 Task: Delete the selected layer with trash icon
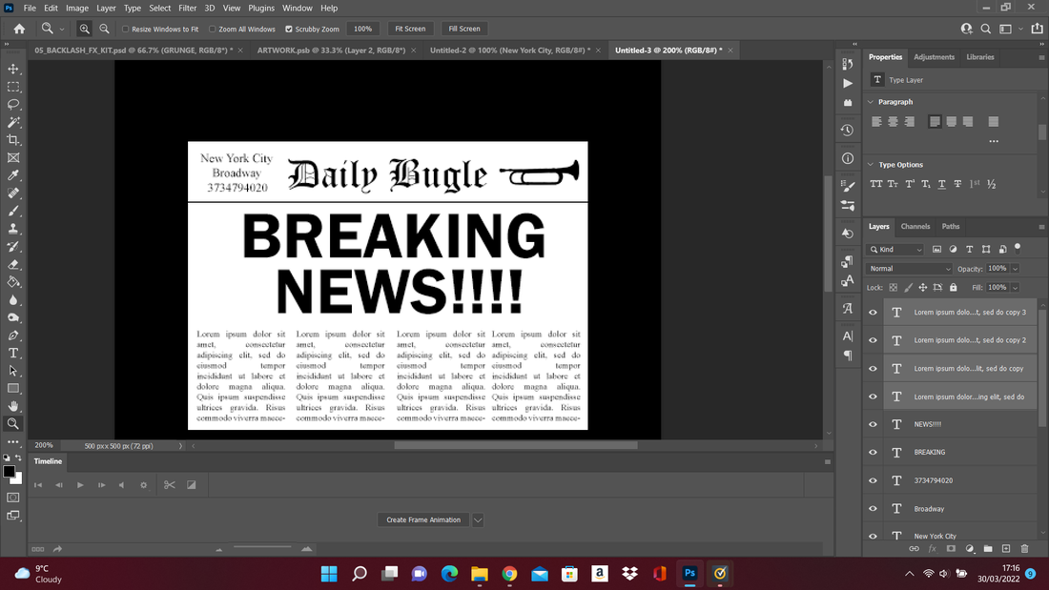tap(1024, 548)
